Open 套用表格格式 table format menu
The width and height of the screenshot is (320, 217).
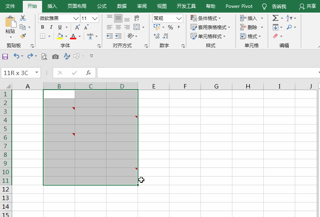point(210,27)
